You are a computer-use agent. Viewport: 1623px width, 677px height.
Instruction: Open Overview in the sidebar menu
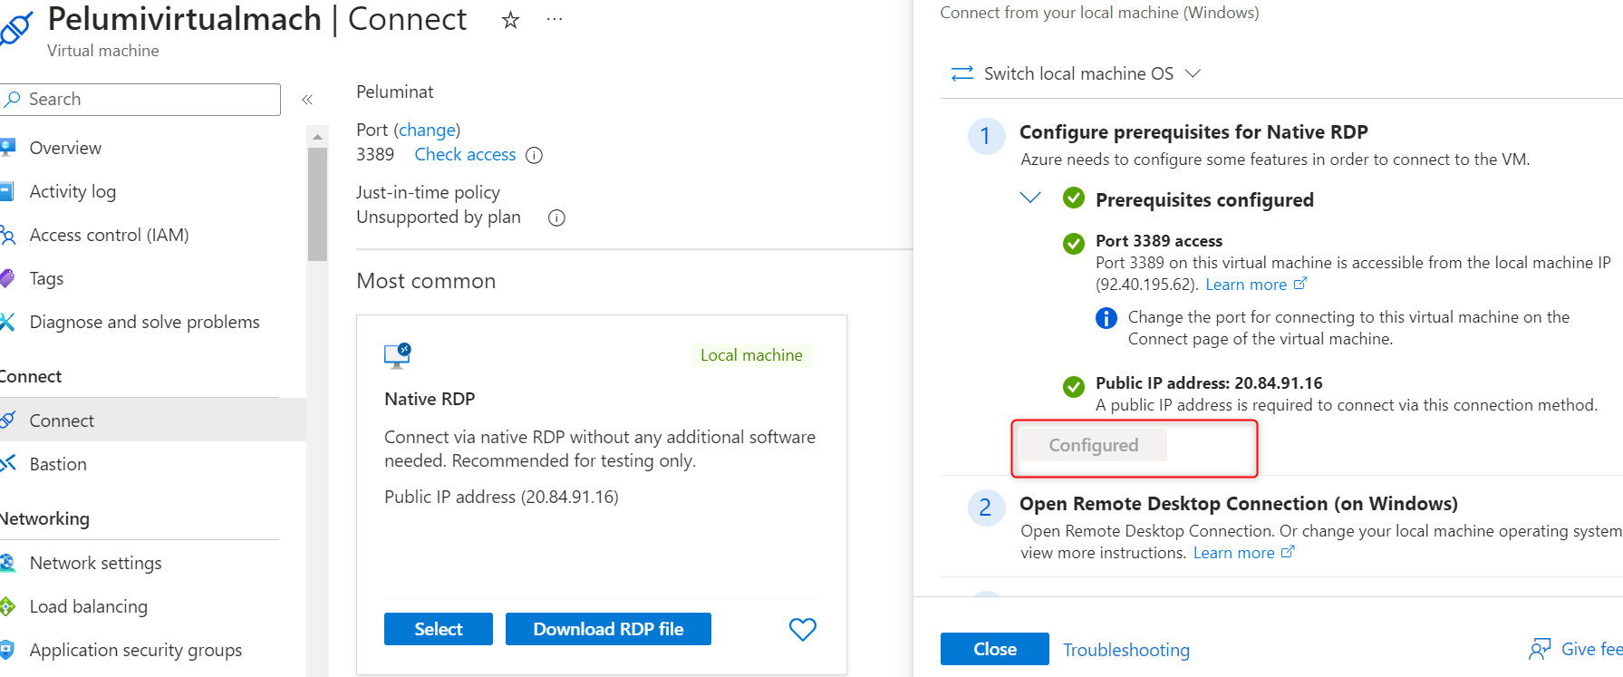click(x=65, y=148)
